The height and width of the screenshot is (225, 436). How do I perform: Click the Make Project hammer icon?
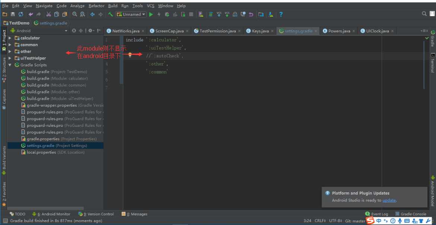111,15
